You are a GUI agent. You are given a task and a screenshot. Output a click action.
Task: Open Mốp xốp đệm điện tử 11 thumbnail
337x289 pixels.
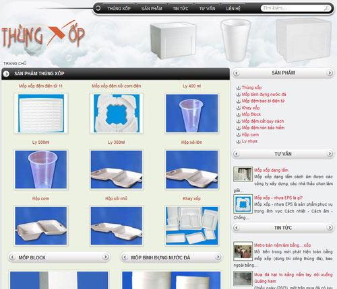coord(41,114)
